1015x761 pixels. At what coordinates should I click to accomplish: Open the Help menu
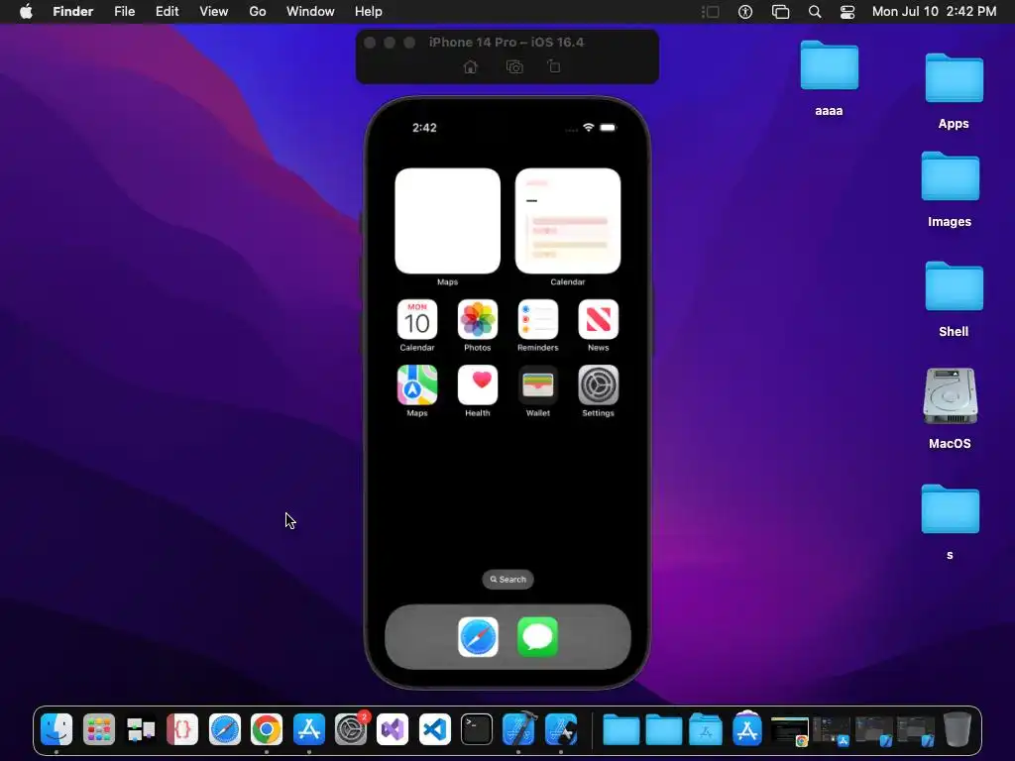(369, 12)
